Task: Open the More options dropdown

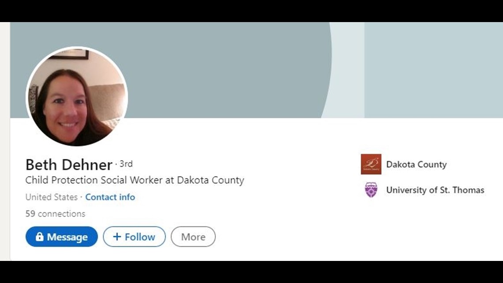Action: pos(193,237)
